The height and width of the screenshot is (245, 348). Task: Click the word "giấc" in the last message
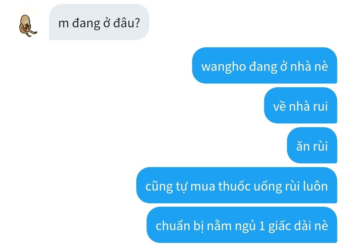point(280,226)
